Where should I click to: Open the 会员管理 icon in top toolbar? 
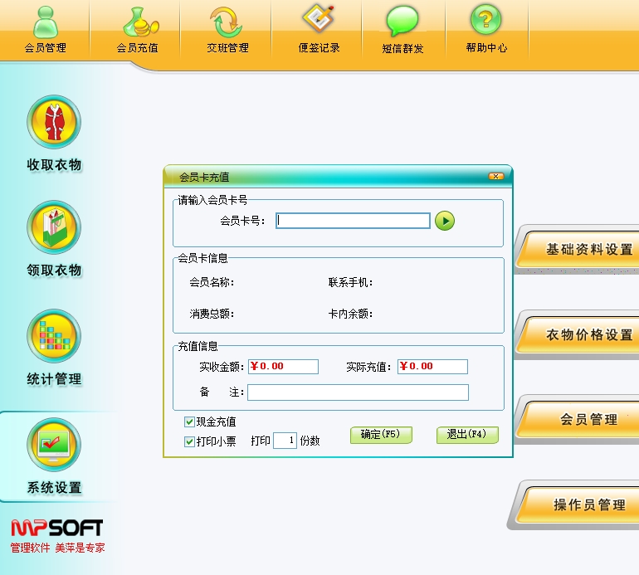pyautogui.click(x=45, y=21)
